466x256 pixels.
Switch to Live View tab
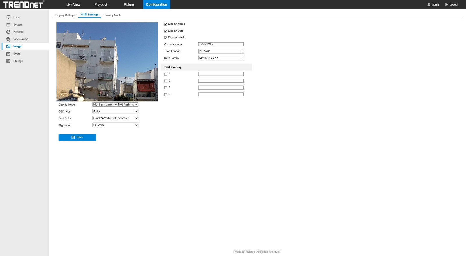point(73,5)
